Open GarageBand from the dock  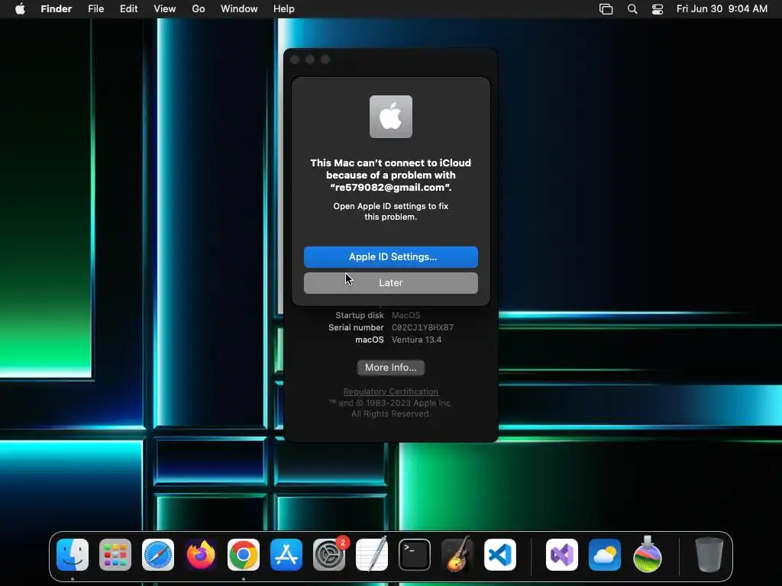[457, 555]
